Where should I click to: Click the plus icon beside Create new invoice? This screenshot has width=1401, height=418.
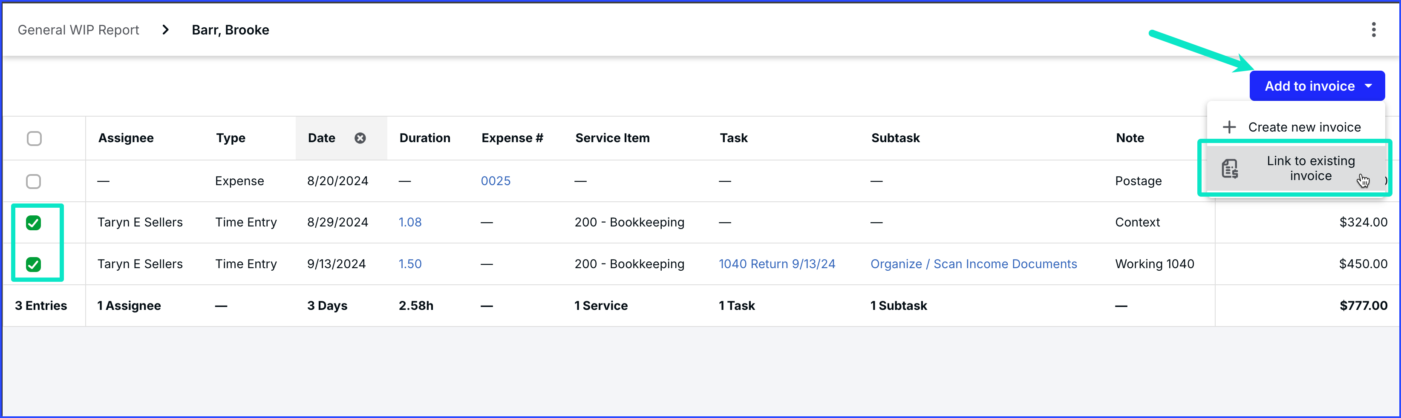[1229, 127]
